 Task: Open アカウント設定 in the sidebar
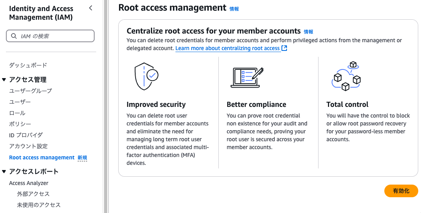pyautogui.click(x=28, y=146)
